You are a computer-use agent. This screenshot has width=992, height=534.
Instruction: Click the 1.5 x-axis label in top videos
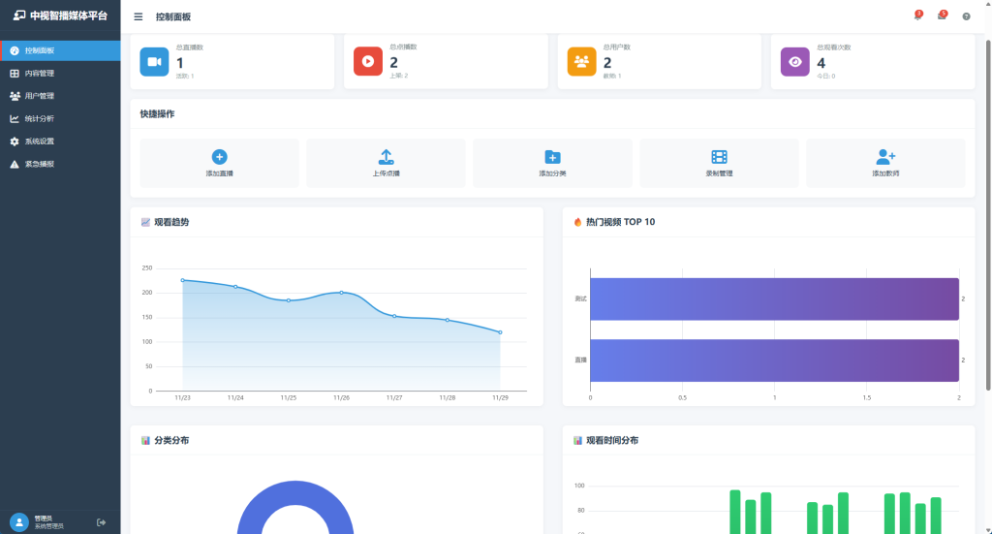click(x=867, y=398)
